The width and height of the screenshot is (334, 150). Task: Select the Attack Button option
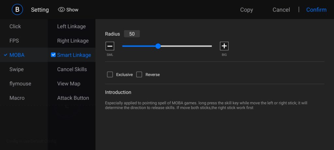click(73, 98)
